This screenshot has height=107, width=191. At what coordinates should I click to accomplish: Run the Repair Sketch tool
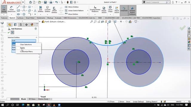[104, 10]
